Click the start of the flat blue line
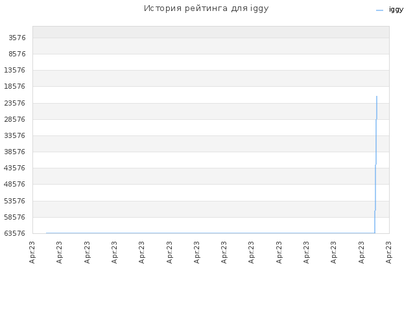 pyautogui.click(x=47, y=233)
